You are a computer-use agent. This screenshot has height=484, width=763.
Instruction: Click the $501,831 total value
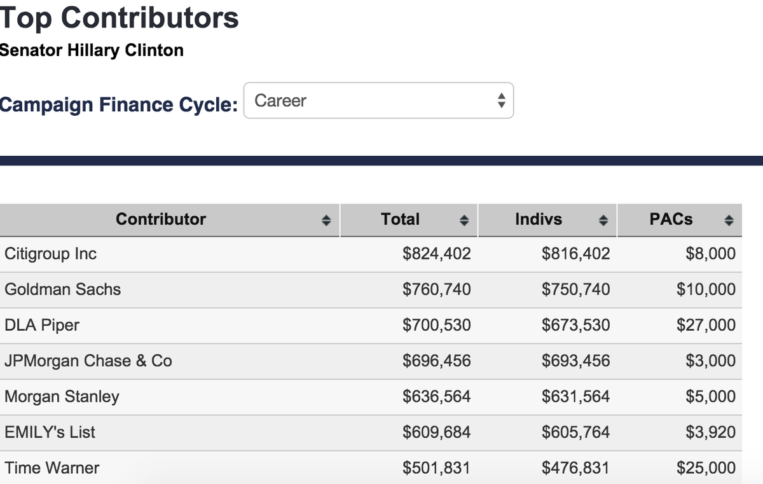pyautogui.click(x=437, y=467)
